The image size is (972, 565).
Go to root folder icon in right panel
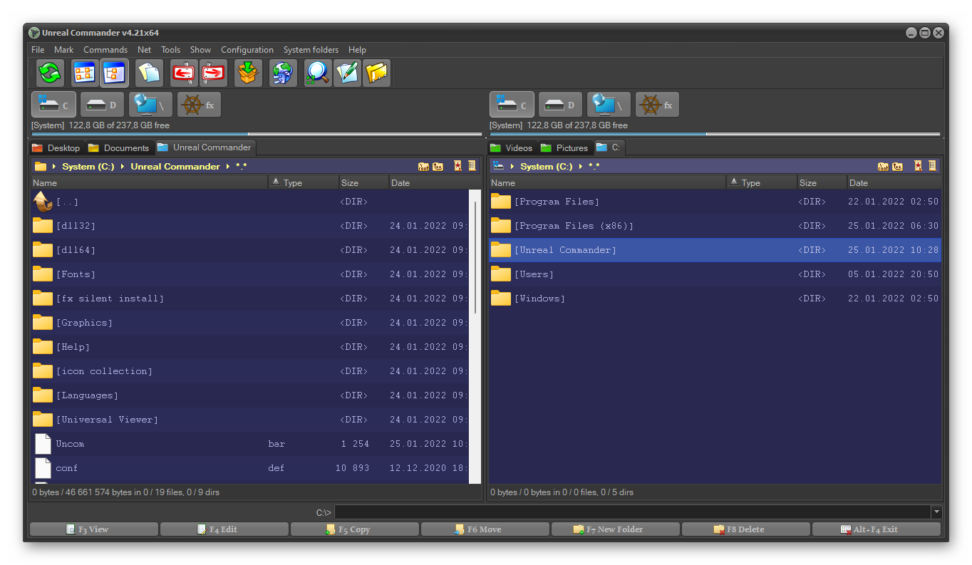[883, 166]
